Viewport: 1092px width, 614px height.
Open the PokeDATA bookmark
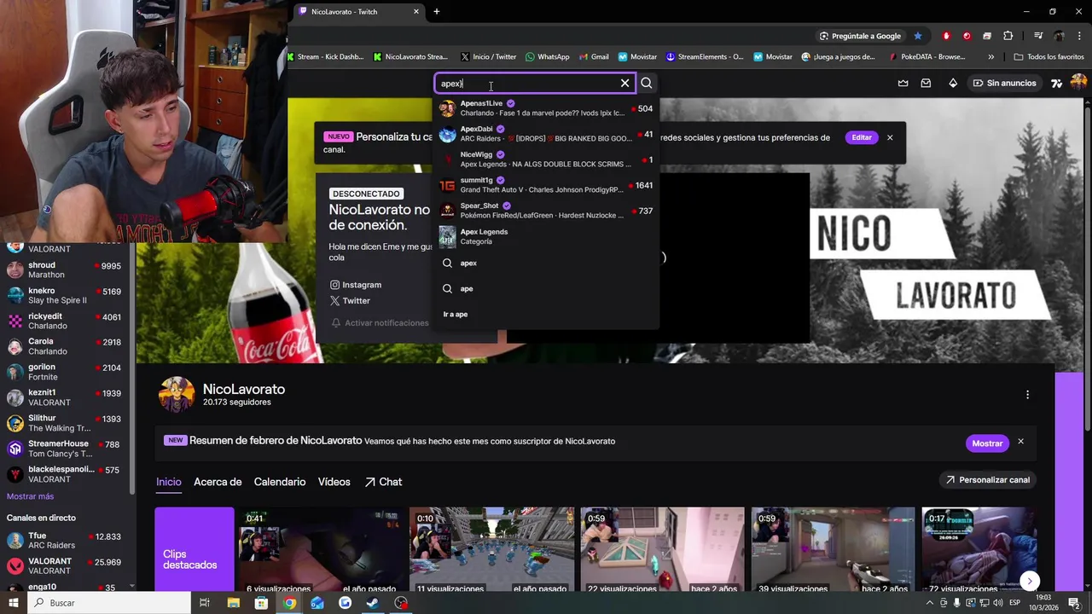927,57
